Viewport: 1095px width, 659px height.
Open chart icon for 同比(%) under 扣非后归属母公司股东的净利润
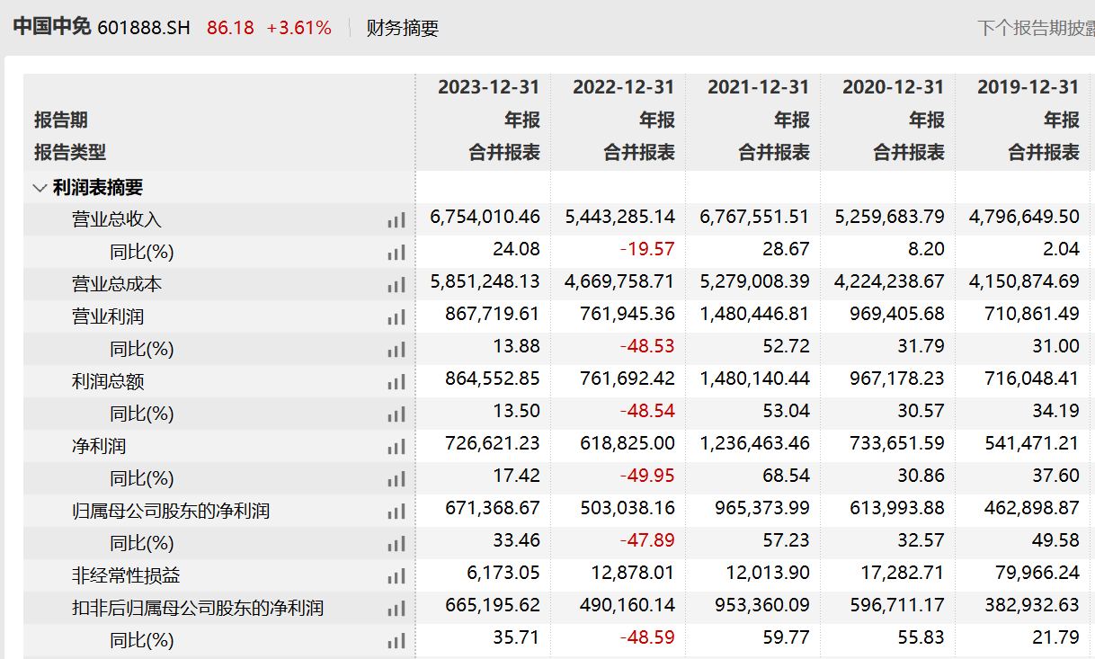coord(396,641)
